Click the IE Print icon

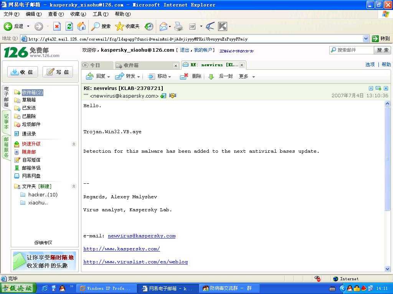178,26
